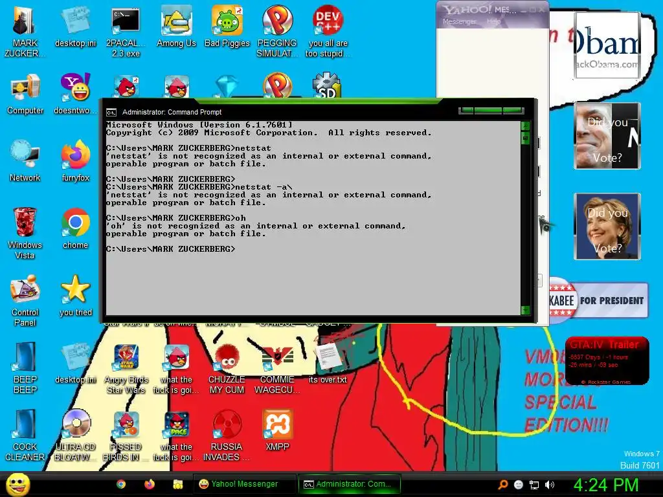Click the Command Prompt title bar icon
This screenshot has height=497, width=663.
click(x=111, y=113)
